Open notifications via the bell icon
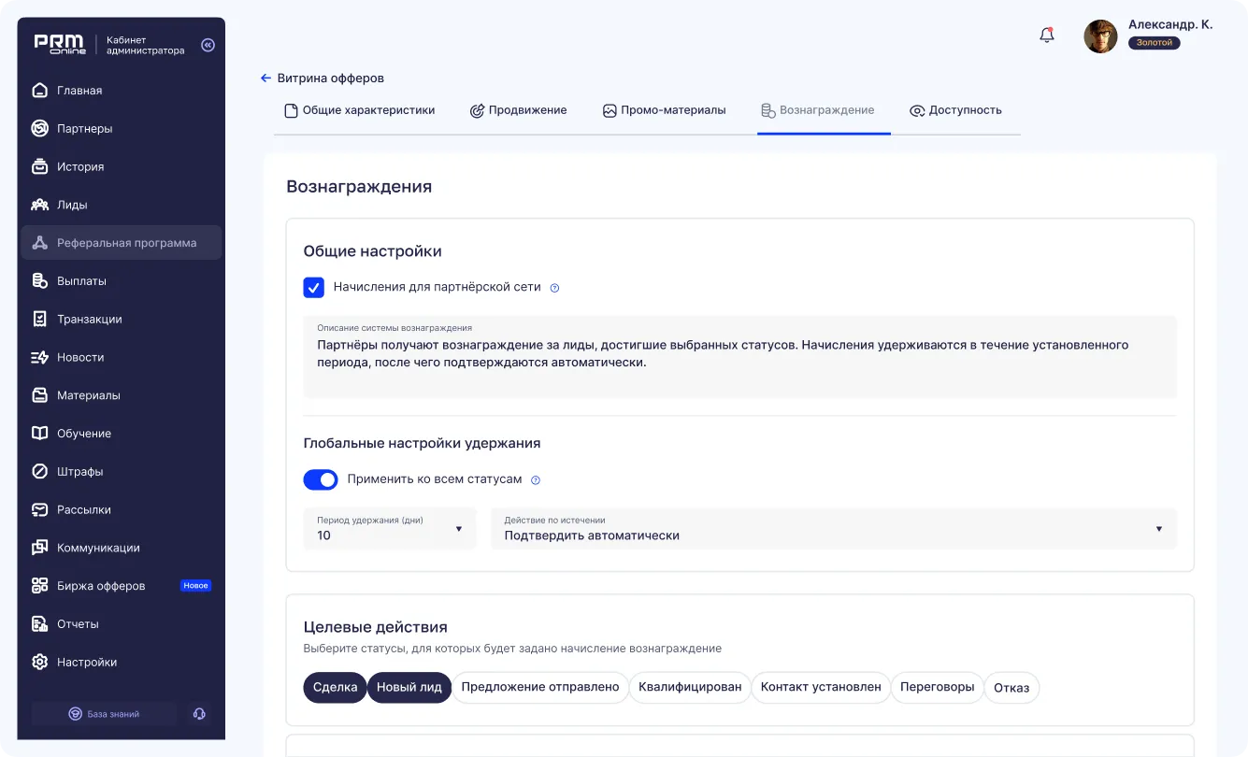Image resolution: width=1248 pixels, height=757 pixels. click(x=1047, y=36)
